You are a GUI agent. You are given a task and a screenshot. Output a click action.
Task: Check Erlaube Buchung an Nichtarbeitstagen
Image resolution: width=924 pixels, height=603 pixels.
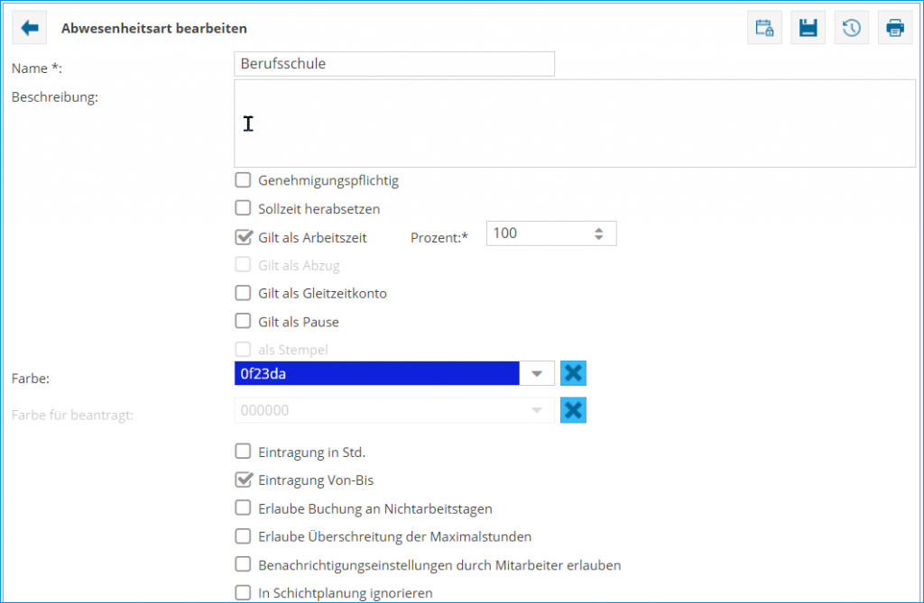(243, 508)
